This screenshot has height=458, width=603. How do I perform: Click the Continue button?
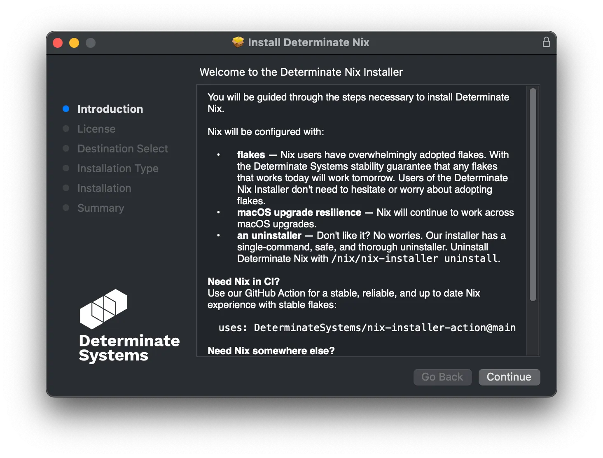(x=509, y=377)
